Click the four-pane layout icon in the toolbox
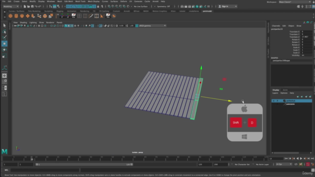Image resolution: width=315 pixels, height=177 pixels. 4,82
